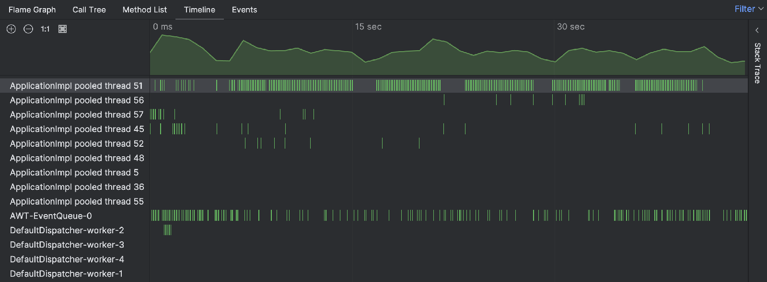
Task: Select ApplicationImpl pooled thread 51 row
Action: (x=374, y=86)
